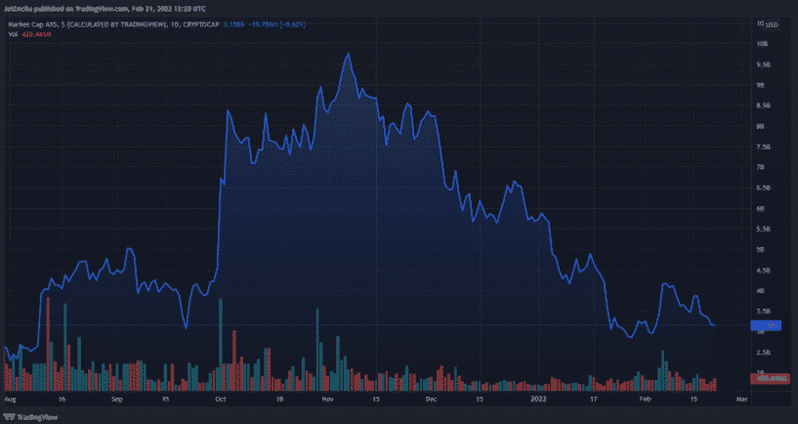Image resolution: width=798 pixels, height=424 pixels.
Task: Click the 4.5B price axis label
Action: tap(764, 271)
